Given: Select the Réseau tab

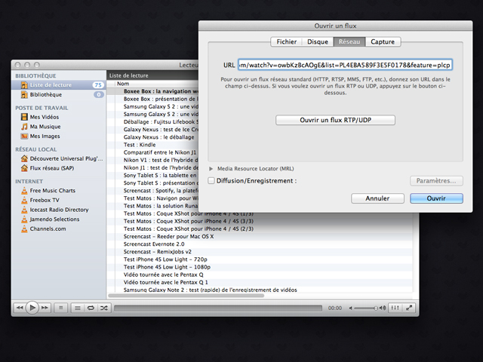Looking at the screenshot, I should pyautogui.click(x=349, y=41).
